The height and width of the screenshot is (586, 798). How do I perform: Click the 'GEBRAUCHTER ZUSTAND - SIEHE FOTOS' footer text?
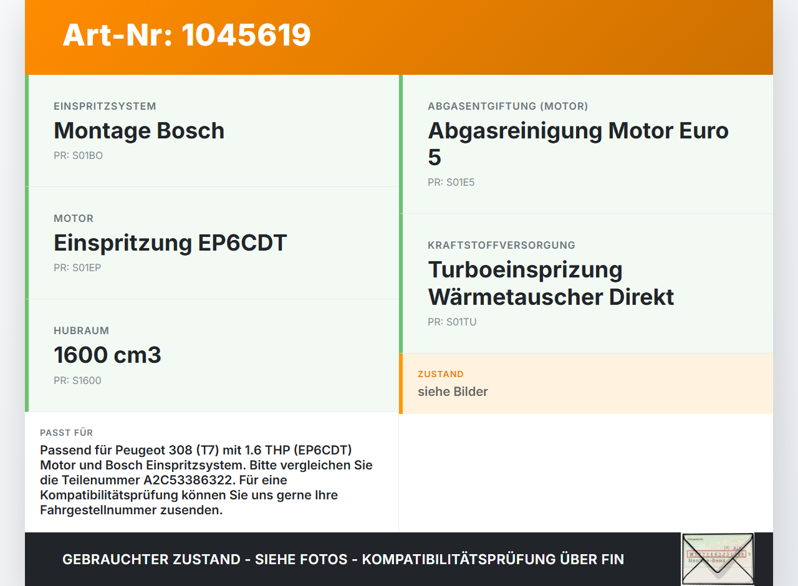tap(343, 559)
